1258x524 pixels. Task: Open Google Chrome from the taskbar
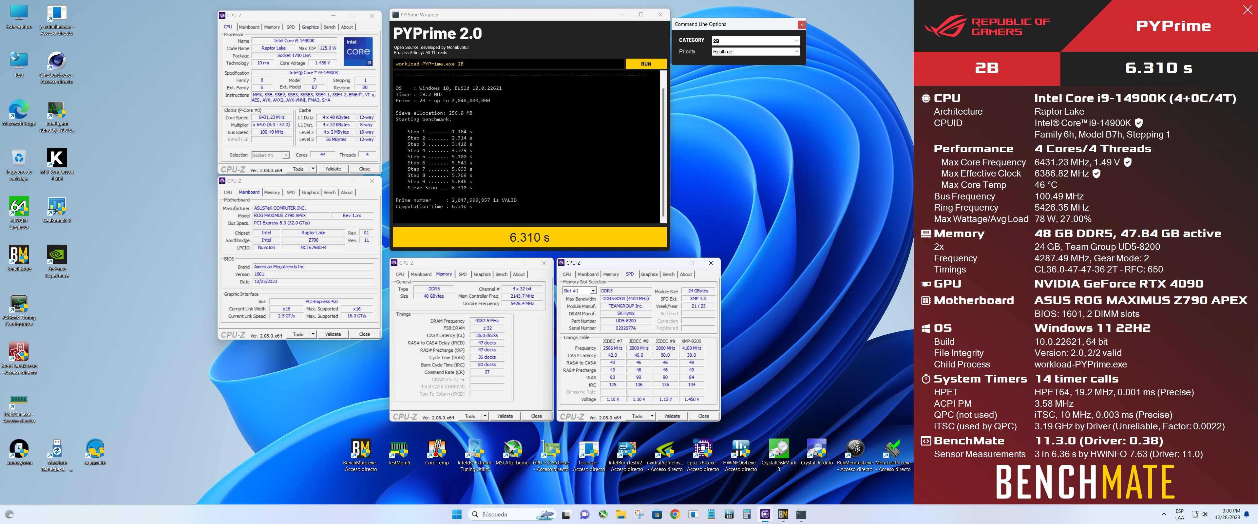pyautogui.click(x=675, y=514)
